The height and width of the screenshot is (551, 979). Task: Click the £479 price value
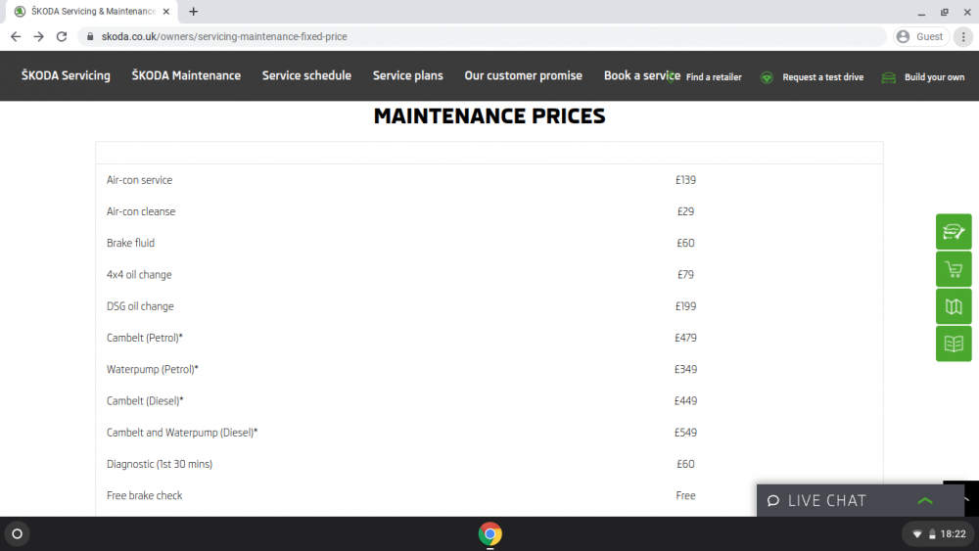685,338
